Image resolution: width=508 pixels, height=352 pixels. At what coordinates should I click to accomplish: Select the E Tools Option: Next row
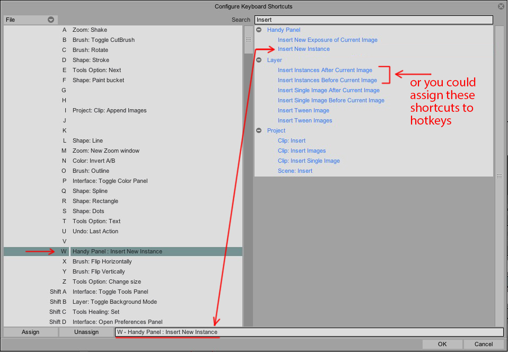pyautogui.click(x=123, y=70)
